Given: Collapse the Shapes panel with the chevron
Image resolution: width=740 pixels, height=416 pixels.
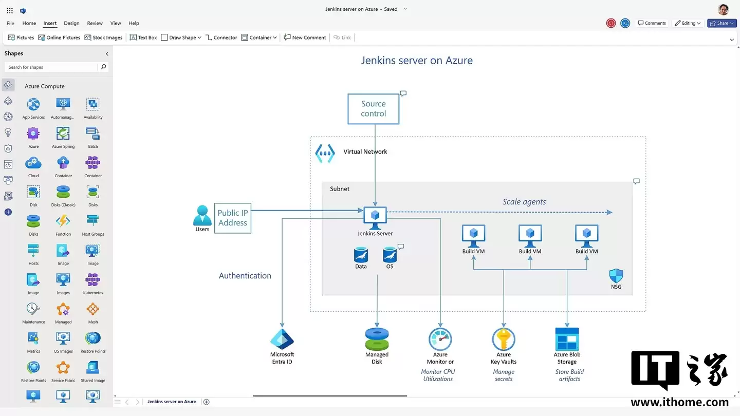Looking at the screenshot, I should (x=107, y=53).
